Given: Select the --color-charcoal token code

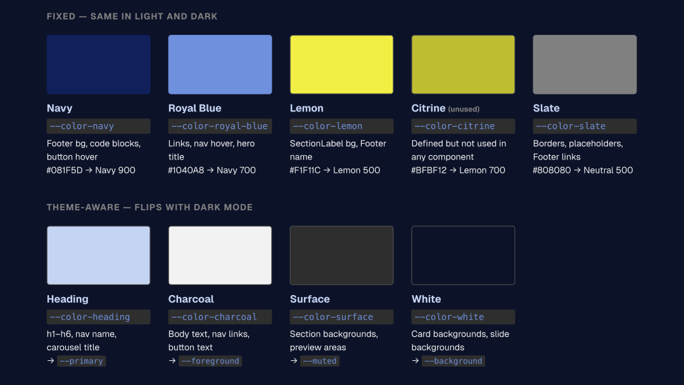Looking at the screenshot, I should pyautogui.click(x=220, y=317).
